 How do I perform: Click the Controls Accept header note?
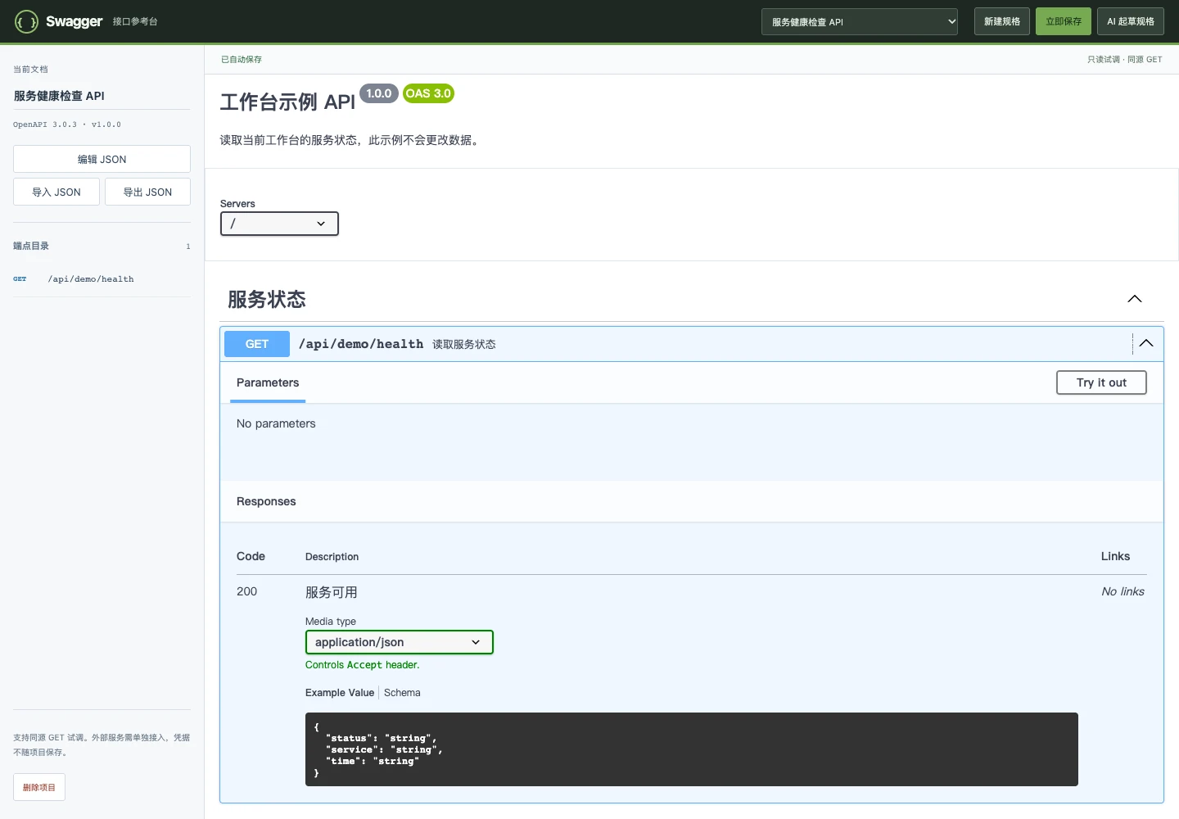click(x=363, y=665)
